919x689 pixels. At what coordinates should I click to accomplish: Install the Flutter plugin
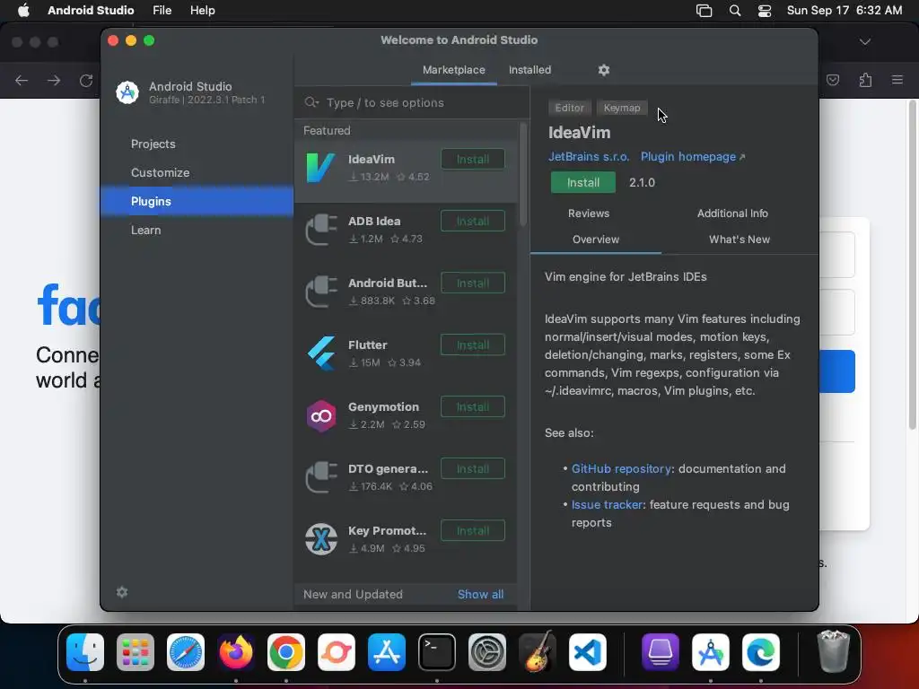472,345
